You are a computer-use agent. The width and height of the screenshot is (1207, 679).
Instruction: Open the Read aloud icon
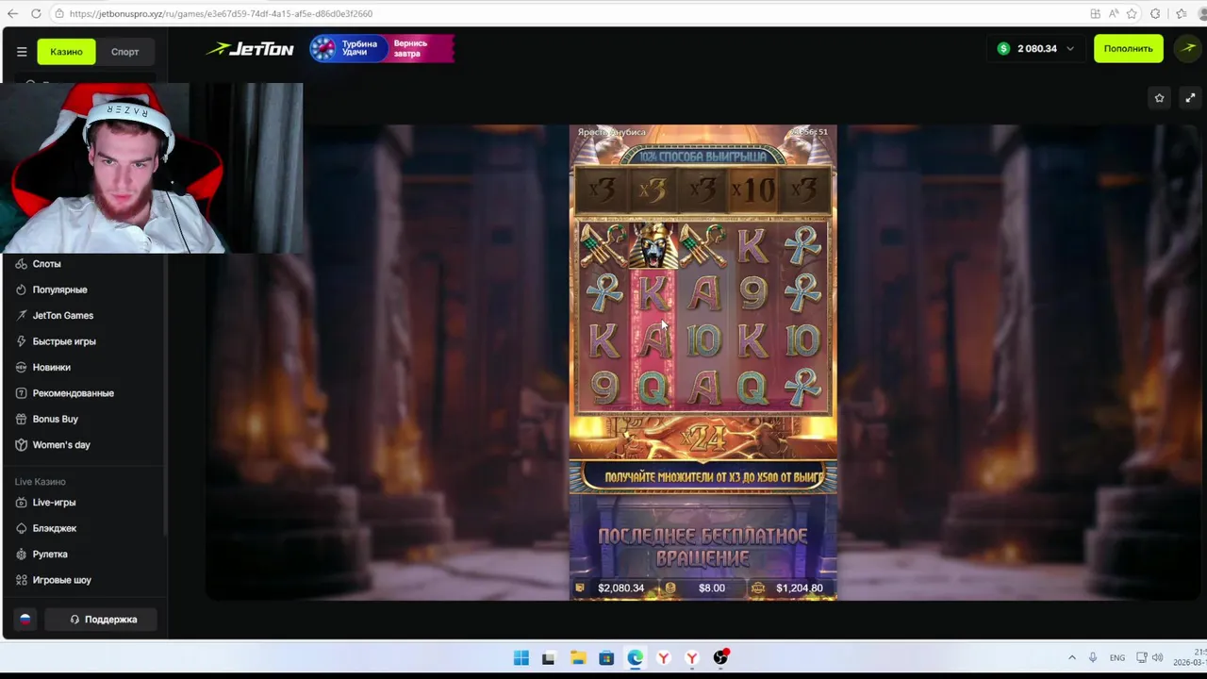click(x=1114, y=13)
